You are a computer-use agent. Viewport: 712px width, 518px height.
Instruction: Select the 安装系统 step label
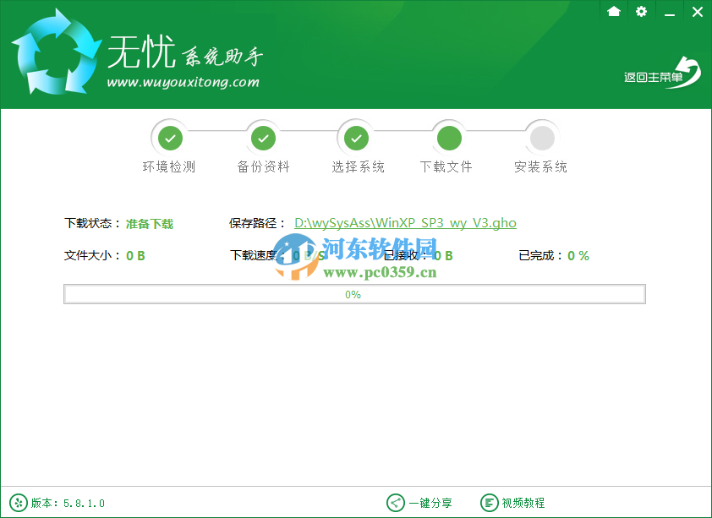(539, 166)
